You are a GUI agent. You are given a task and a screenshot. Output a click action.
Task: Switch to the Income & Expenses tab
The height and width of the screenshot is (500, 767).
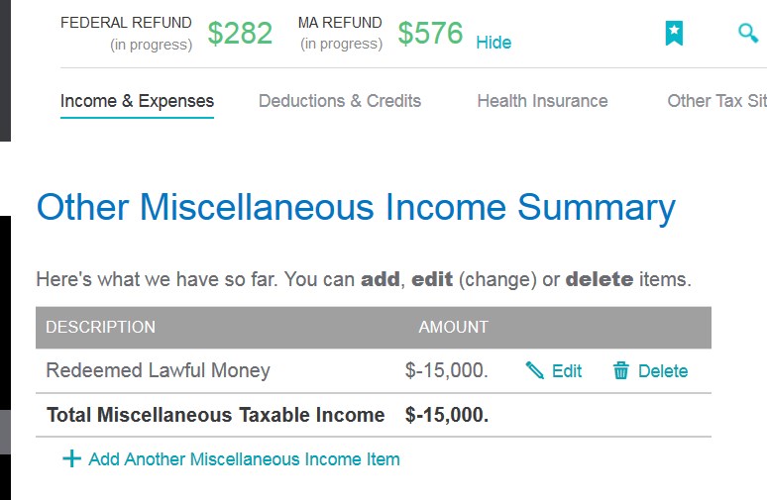pyautogui.click(x=137, y=101)
